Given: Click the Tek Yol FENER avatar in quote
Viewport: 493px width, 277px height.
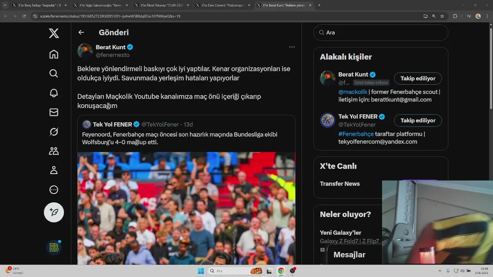Looking at the screenshot, I should click(87, 124).
